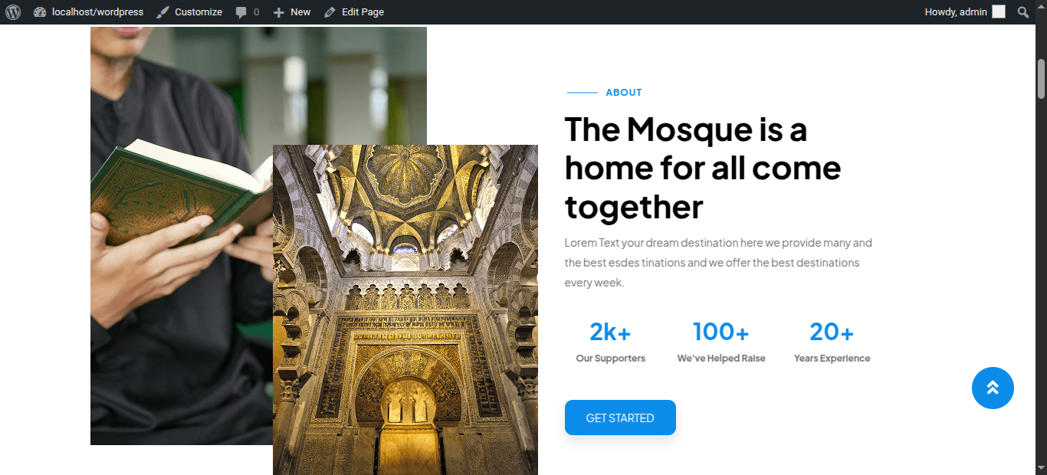Open the admin bar search magnifier

tap(1023, 12)
